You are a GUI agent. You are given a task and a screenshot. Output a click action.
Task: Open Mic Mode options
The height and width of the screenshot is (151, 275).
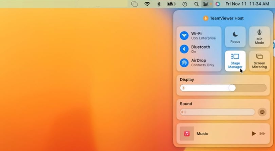pyautogui.click(x=259, y=37)
